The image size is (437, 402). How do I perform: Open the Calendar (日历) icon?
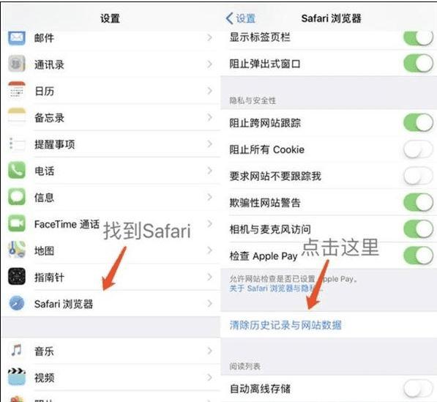click(x=17, y=90)
